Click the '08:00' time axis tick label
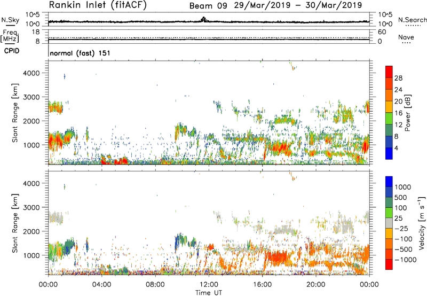 (x=155, y=285)
